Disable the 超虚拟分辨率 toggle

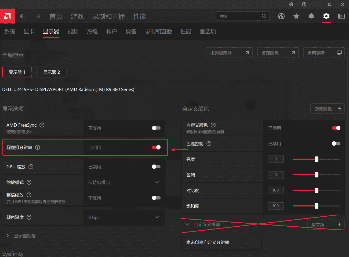click(156, 147)
